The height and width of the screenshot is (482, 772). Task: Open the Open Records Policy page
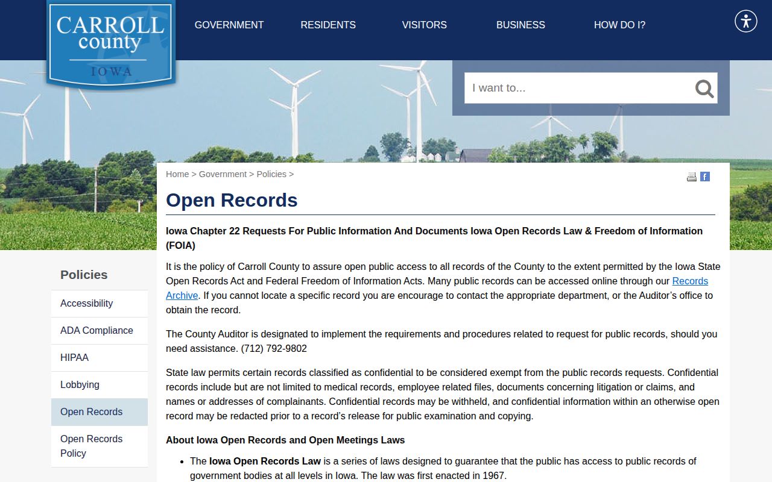100,446
